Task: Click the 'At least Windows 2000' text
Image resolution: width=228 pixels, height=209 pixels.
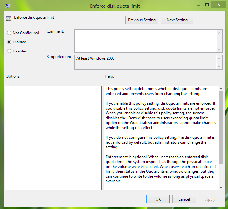Action: [95, 58]
